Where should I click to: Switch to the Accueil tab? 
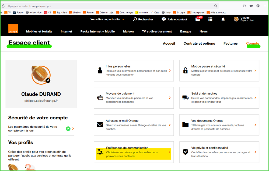(169, 43)
